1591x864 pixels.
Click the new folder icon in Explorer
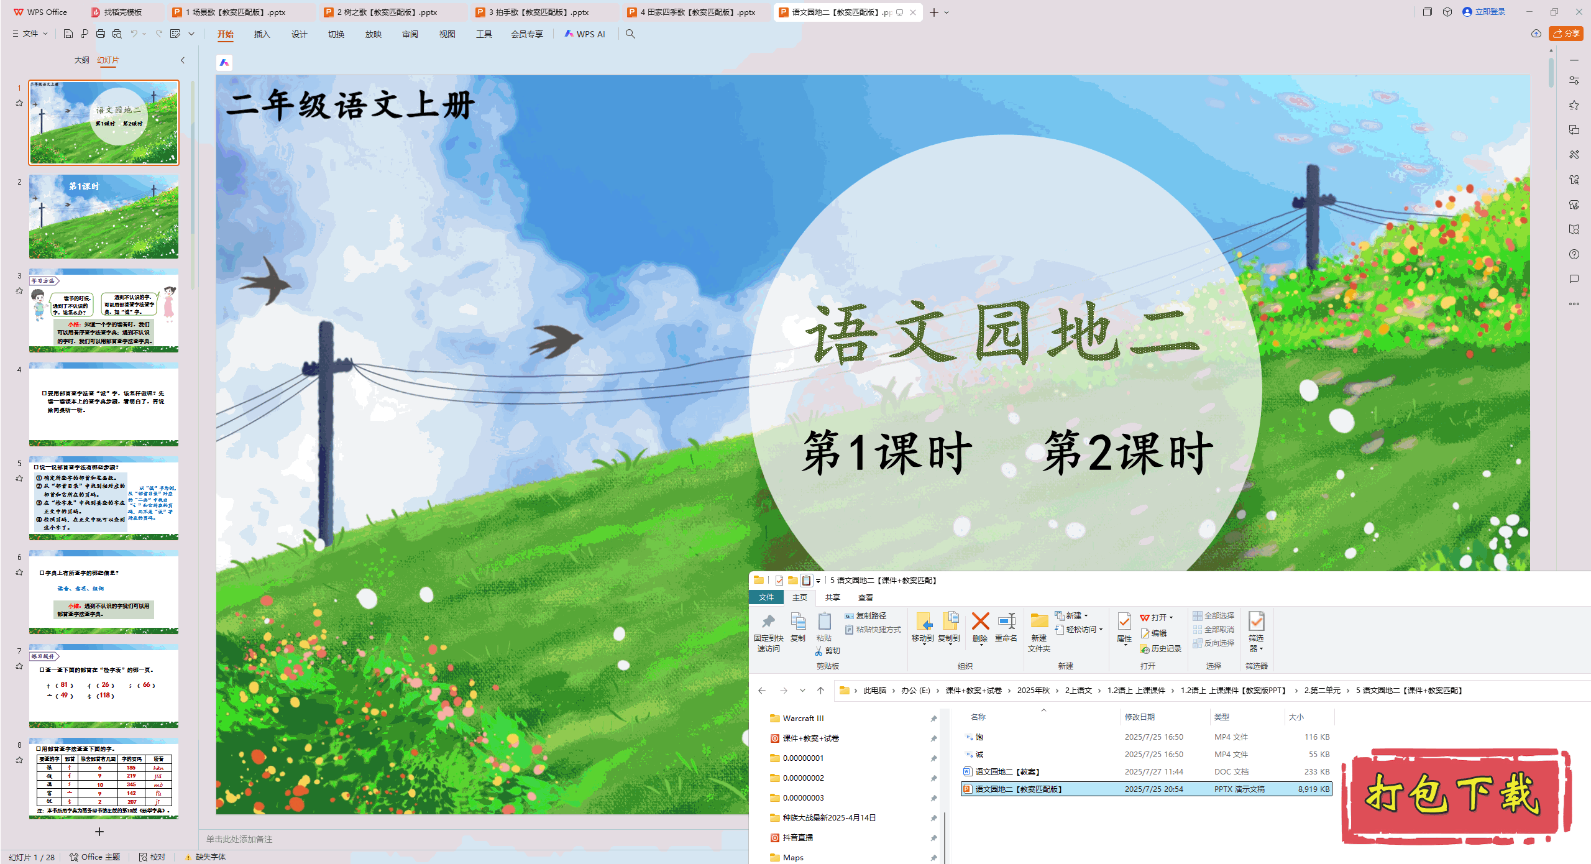point(1039,622)
